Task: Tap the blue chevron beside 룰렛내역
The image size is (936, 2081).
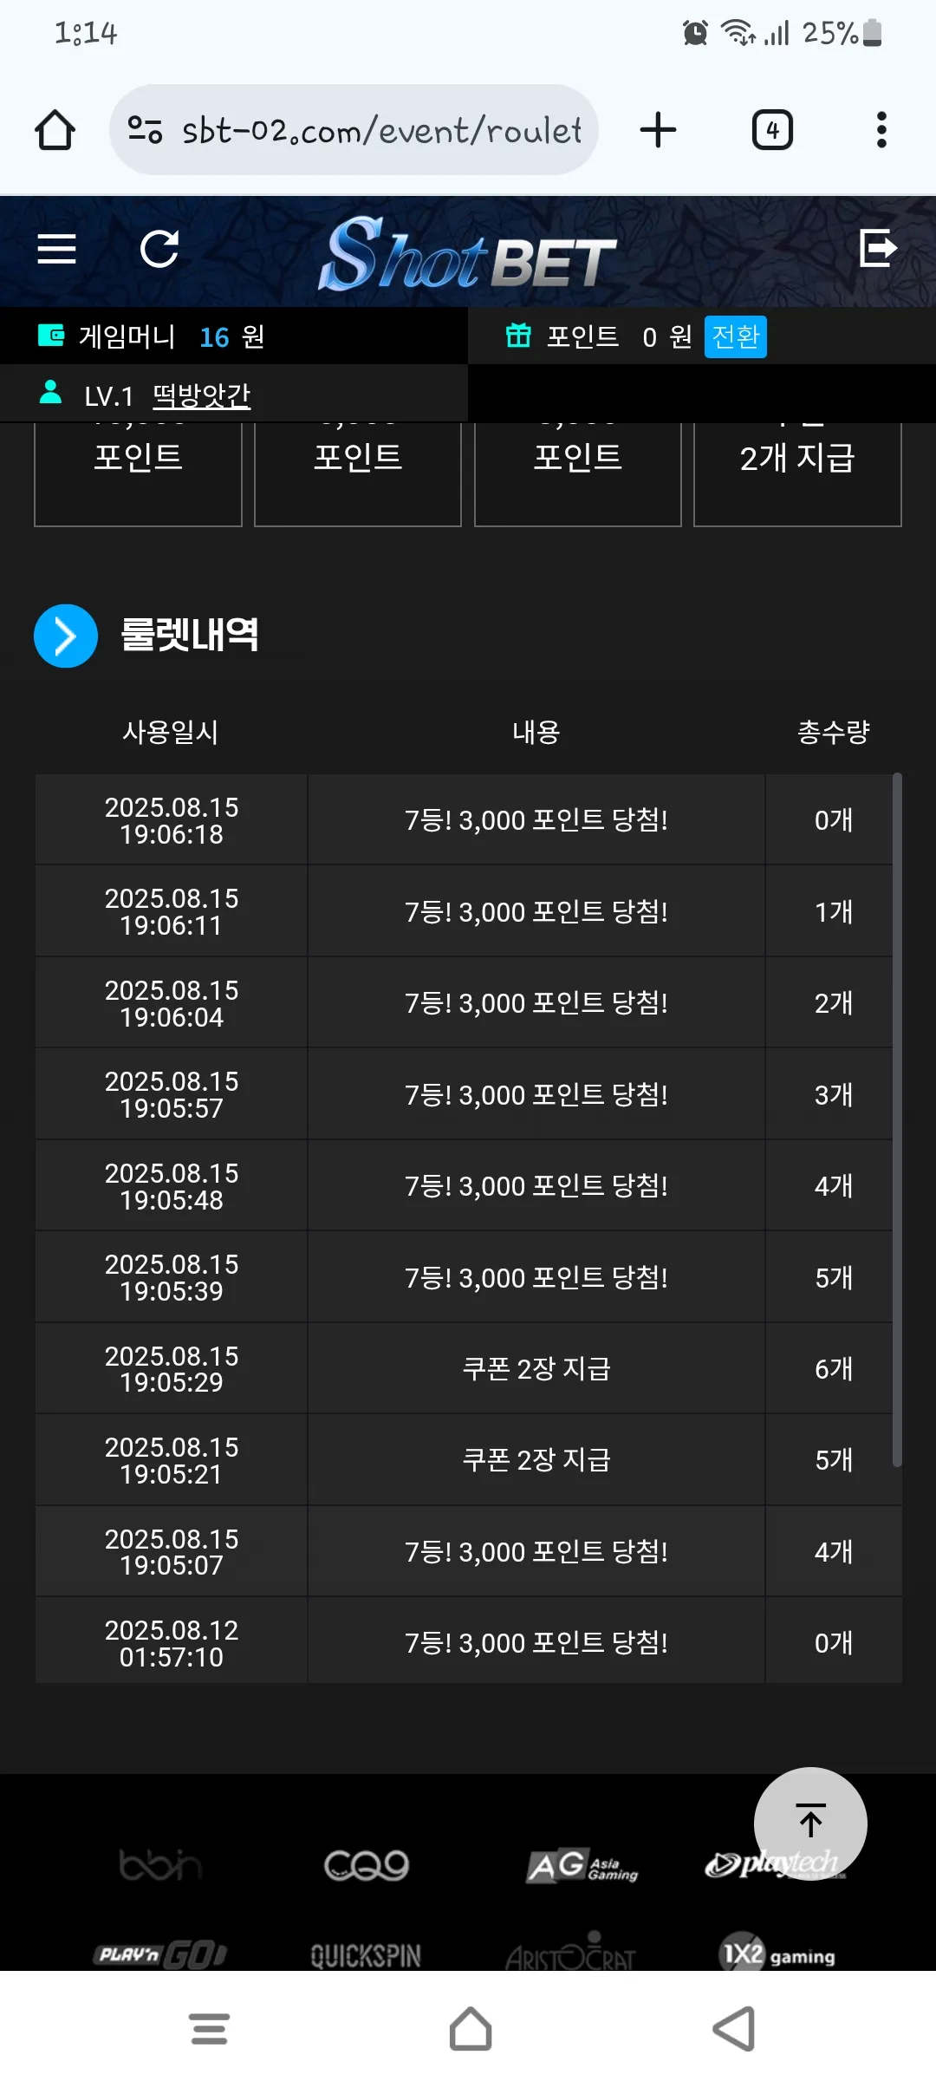Action: (66, 636)
